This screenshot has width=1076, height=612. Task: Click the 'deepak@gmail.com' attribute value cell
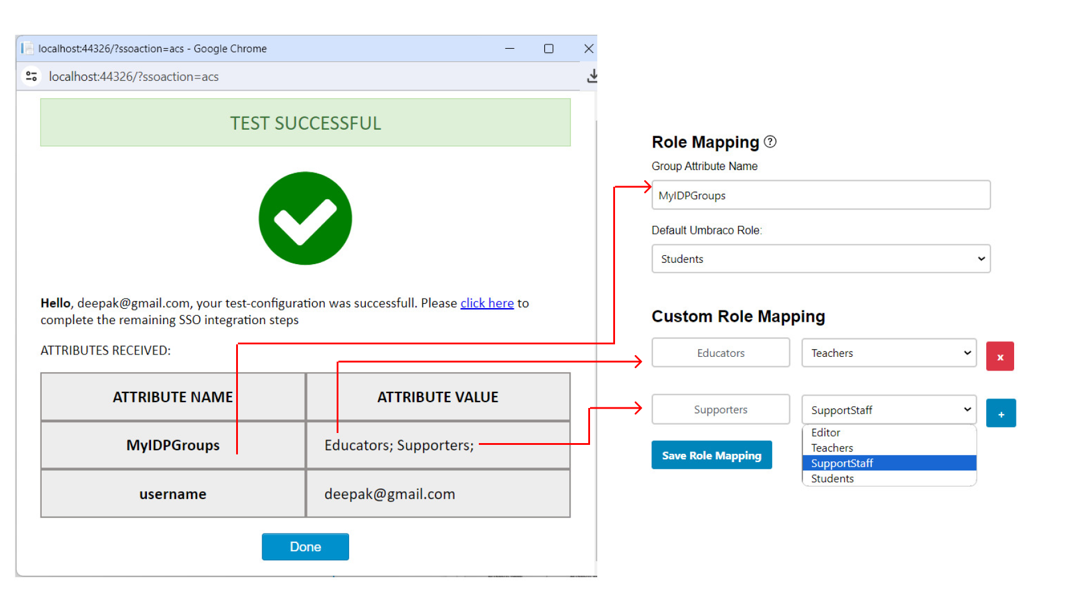coord(438,494)
